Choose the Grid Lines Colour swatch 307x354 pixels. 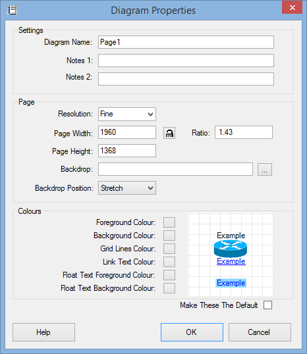[x=169, y=249]
